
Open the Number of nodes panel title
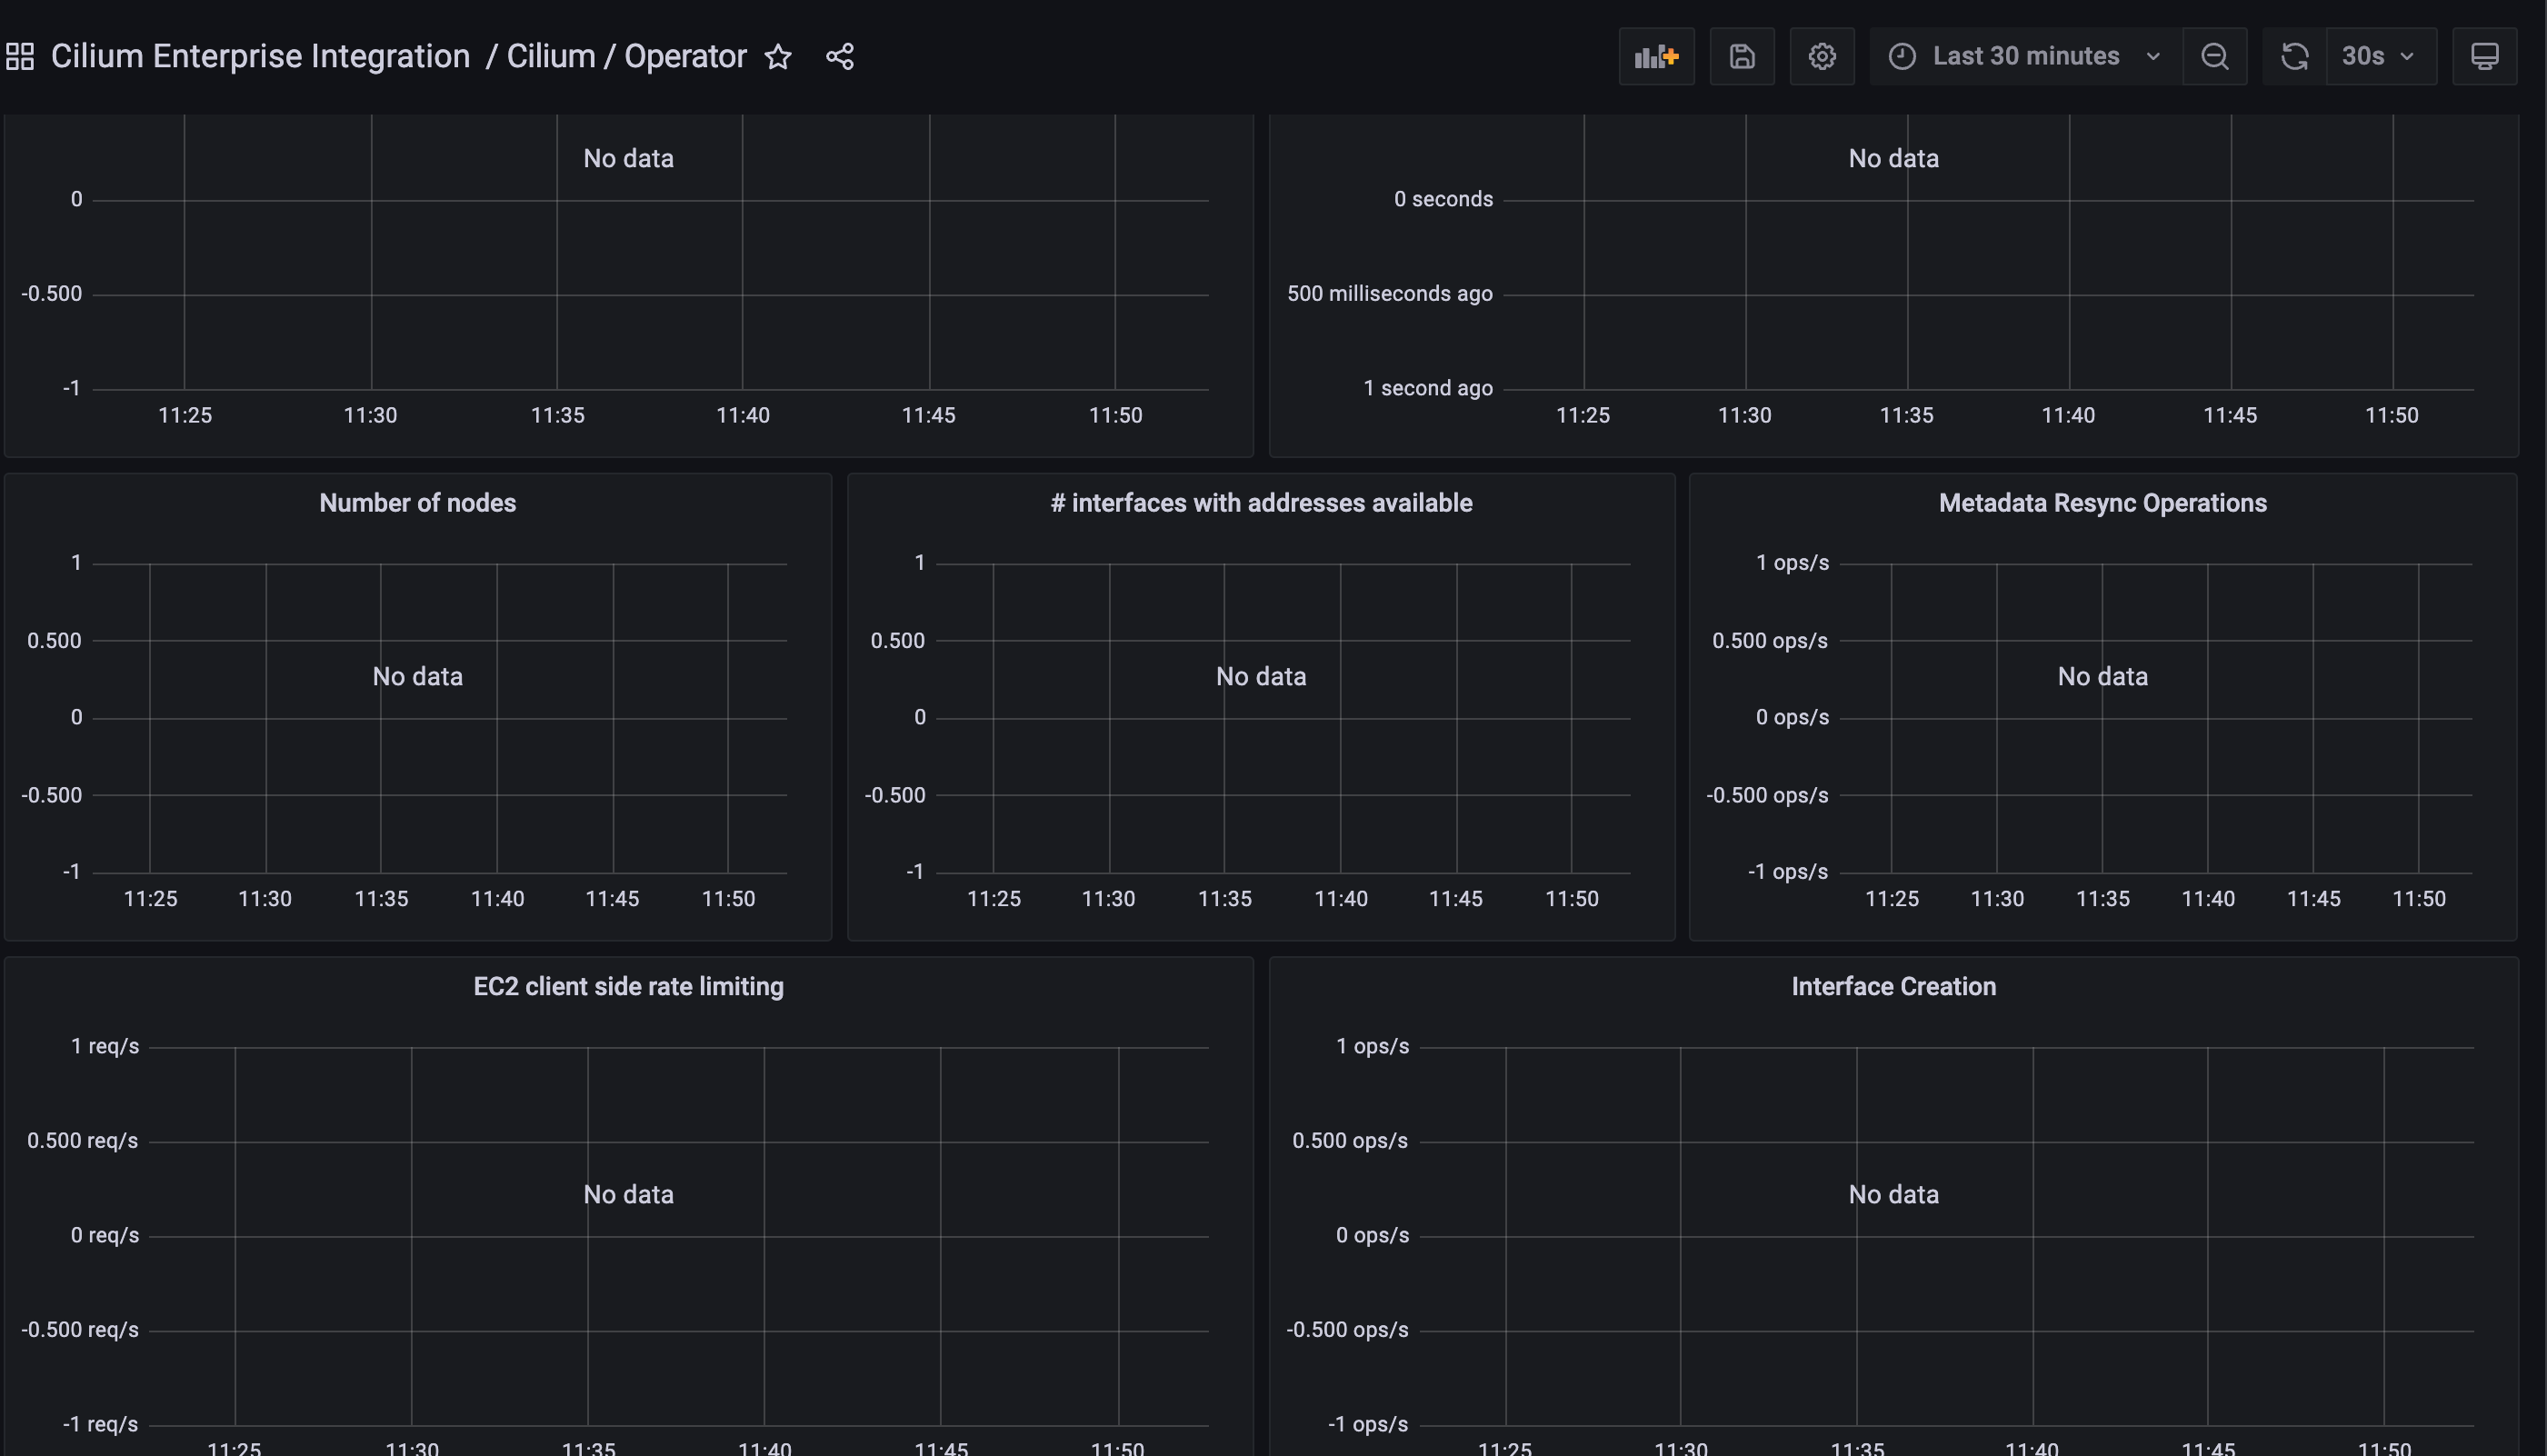point(417,502)
